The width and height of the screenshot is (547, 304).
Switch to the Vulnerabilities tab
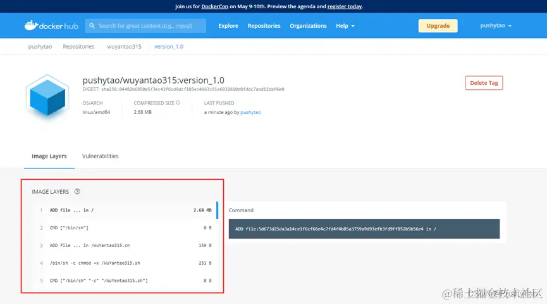pyautogui.click(x=100, y=156)
